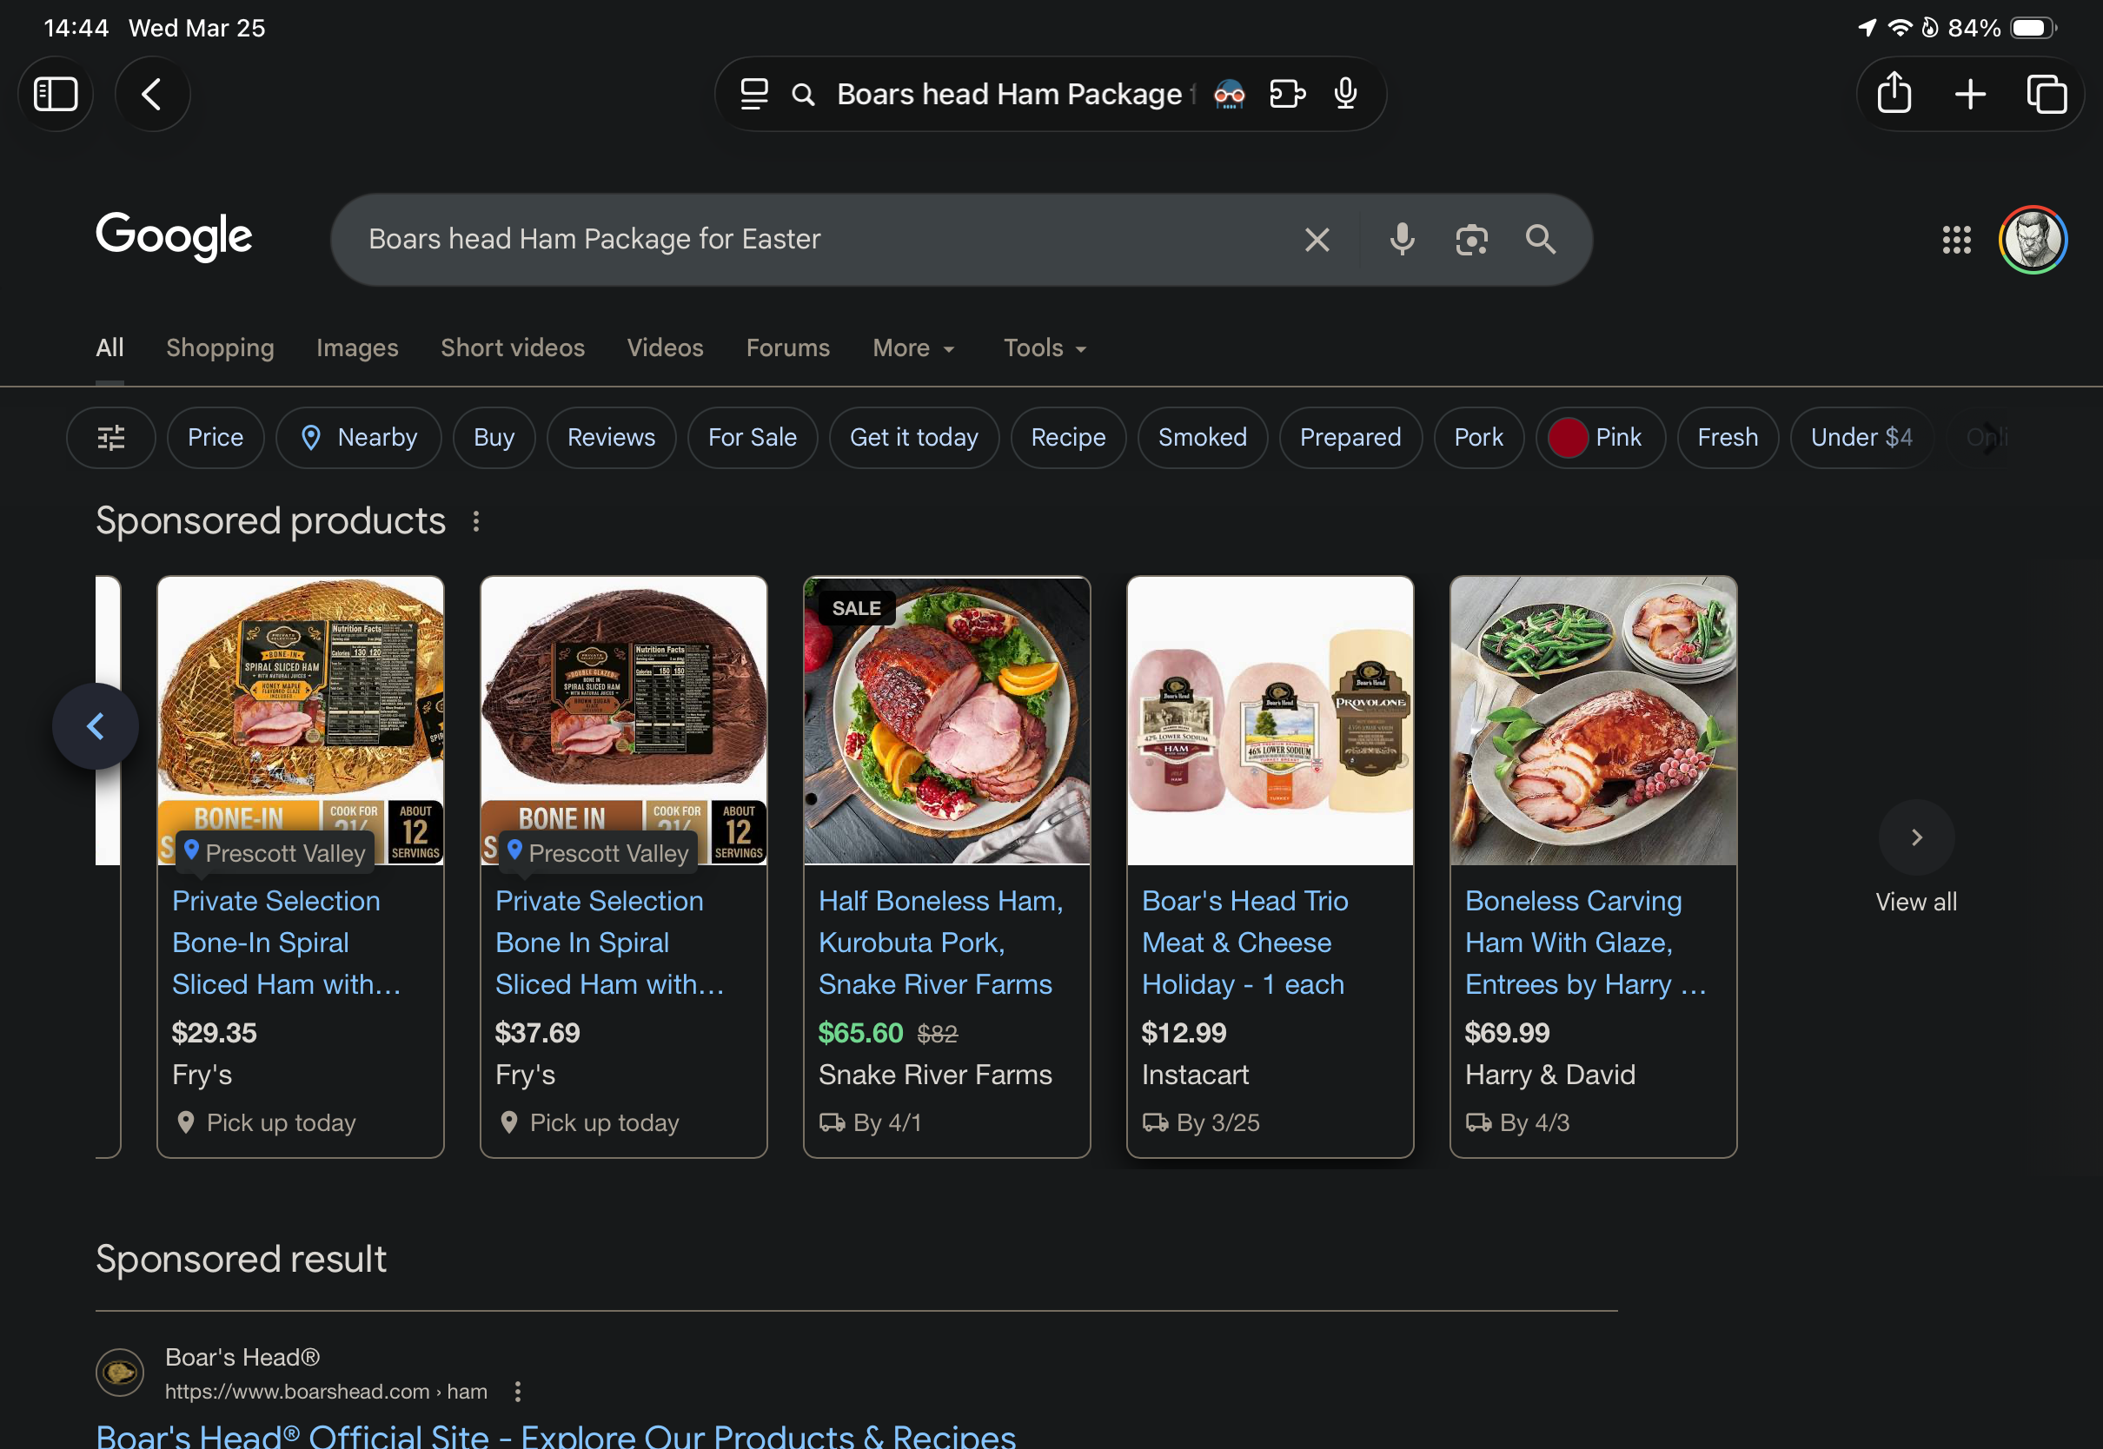This screenshot has height=1449, width=2103.
Task: Apply the Under $4 filter chip
Action: [x=1861, y=438]
